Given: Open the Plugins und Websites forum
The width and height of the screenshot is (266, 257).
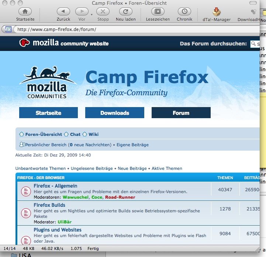Looking at the screenshot, I should click(x=58, y=230).
